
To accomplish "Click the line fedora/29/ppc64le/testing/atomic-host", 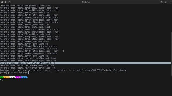I will (x=30, y=37).
